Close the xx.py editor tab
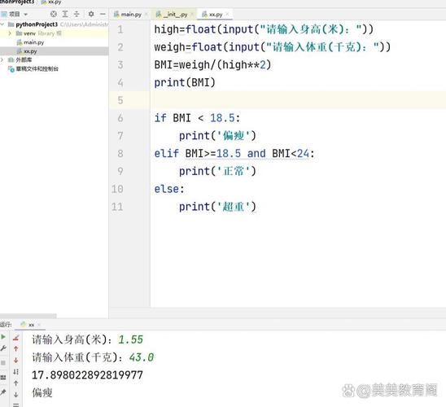Screen dimensions: 446x407 pos(227,14)
